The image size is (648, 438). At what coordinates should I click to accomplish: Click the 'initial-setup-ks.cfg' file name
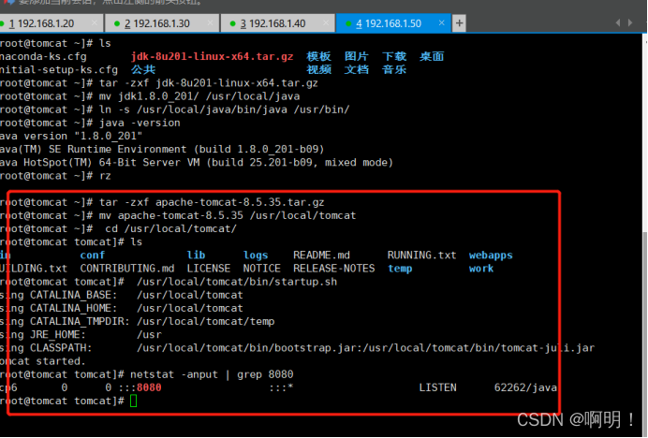(x=59, y=70)
